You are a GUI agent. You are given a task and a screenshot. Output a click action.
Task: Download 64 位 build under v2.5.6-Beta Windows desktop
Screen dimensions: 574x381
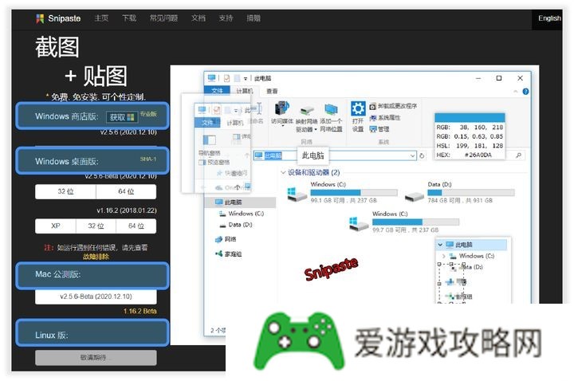126,191
